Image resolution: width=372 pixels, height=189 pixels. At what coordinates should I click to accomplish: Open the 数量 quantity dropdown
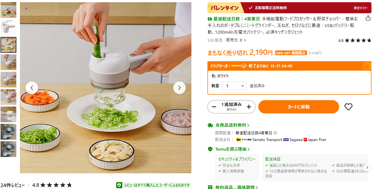[x=234, y=86]
